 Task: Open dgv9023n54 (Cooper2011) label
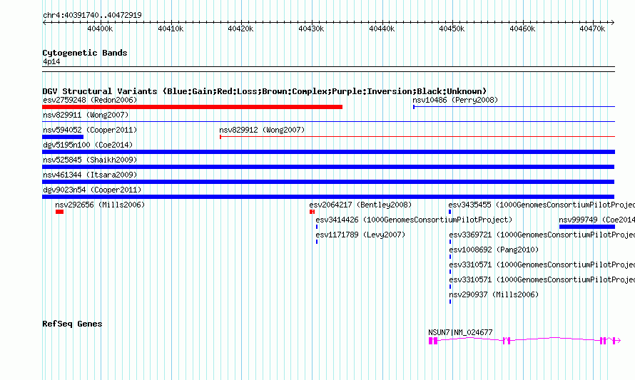(x=92, y=190)
